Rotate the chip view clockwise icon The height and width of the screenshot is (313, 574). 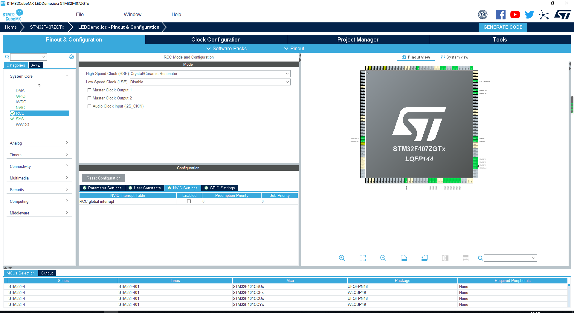pos(404,258)
